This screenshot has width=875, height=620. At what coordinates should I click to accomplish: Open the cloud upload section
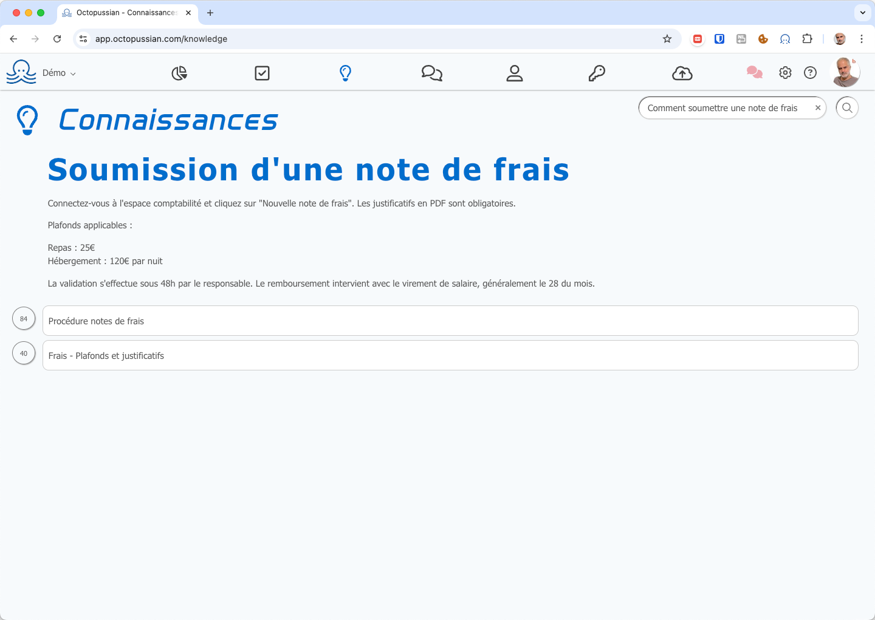coord(682,72)
